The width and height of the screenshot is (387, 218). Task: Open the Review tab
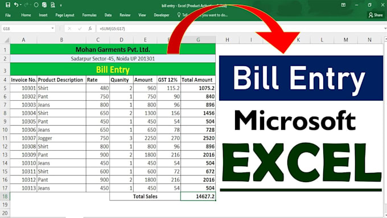tap(125, 15)
